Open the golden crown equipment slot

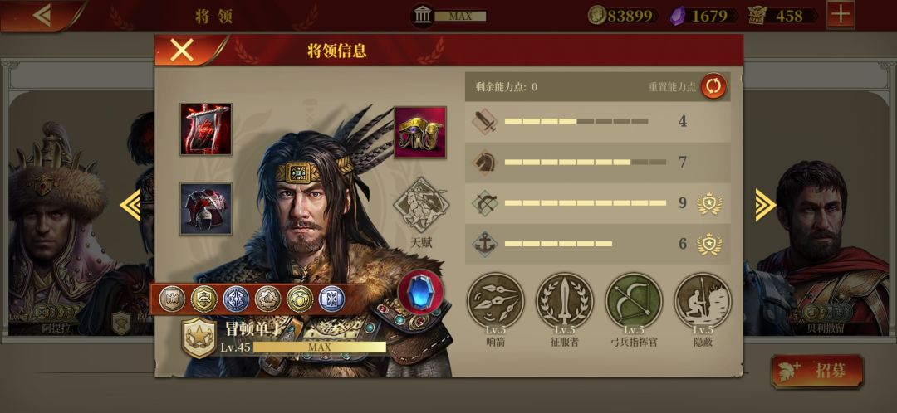[x=420, y=132]
